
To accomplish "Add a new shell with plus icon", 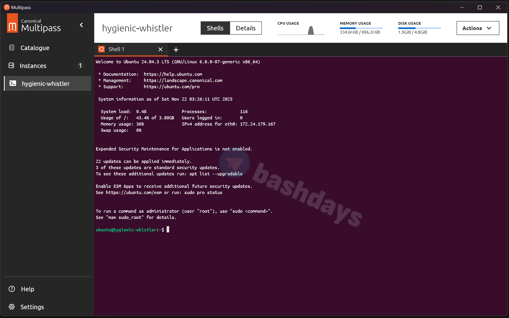I will click(x=176, y=50).
